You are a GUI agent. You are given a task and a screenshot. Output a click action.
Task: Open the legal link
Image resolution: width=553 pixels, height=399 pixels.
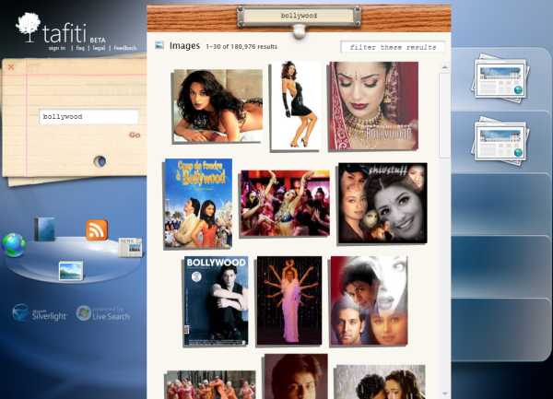(x=100, y=48)
